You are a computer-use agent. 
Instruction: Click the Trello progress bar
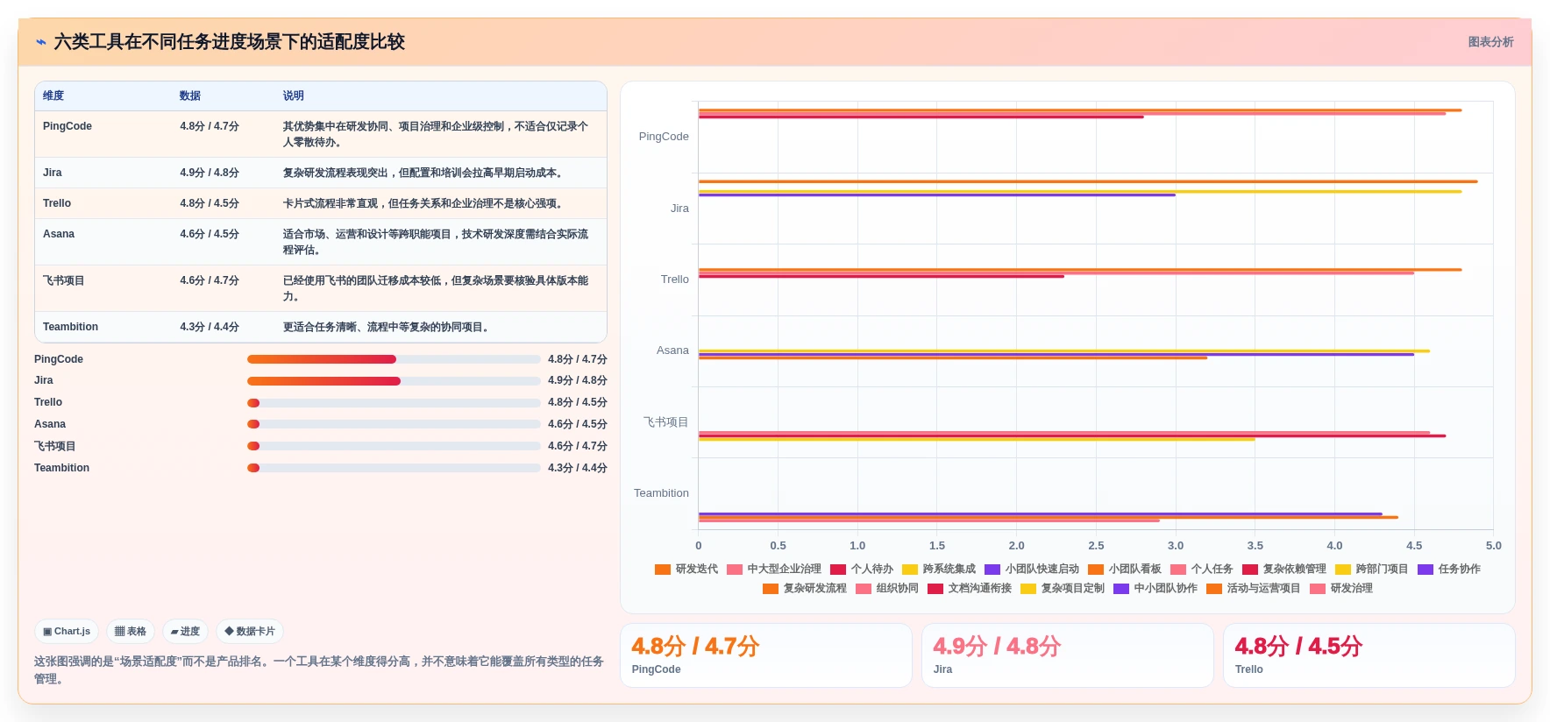tap(394, 403)
